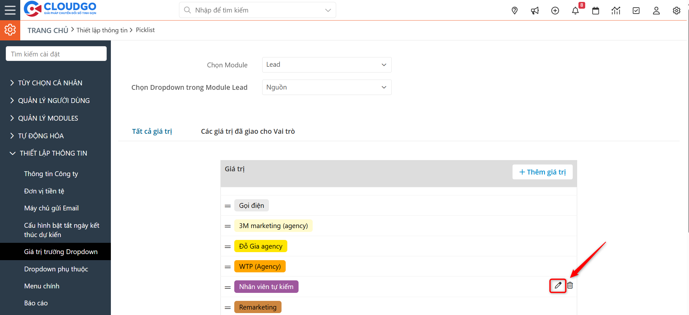Click the map location pin icon
The height and width of the screenshot is (315, 689).
[515, 11]
